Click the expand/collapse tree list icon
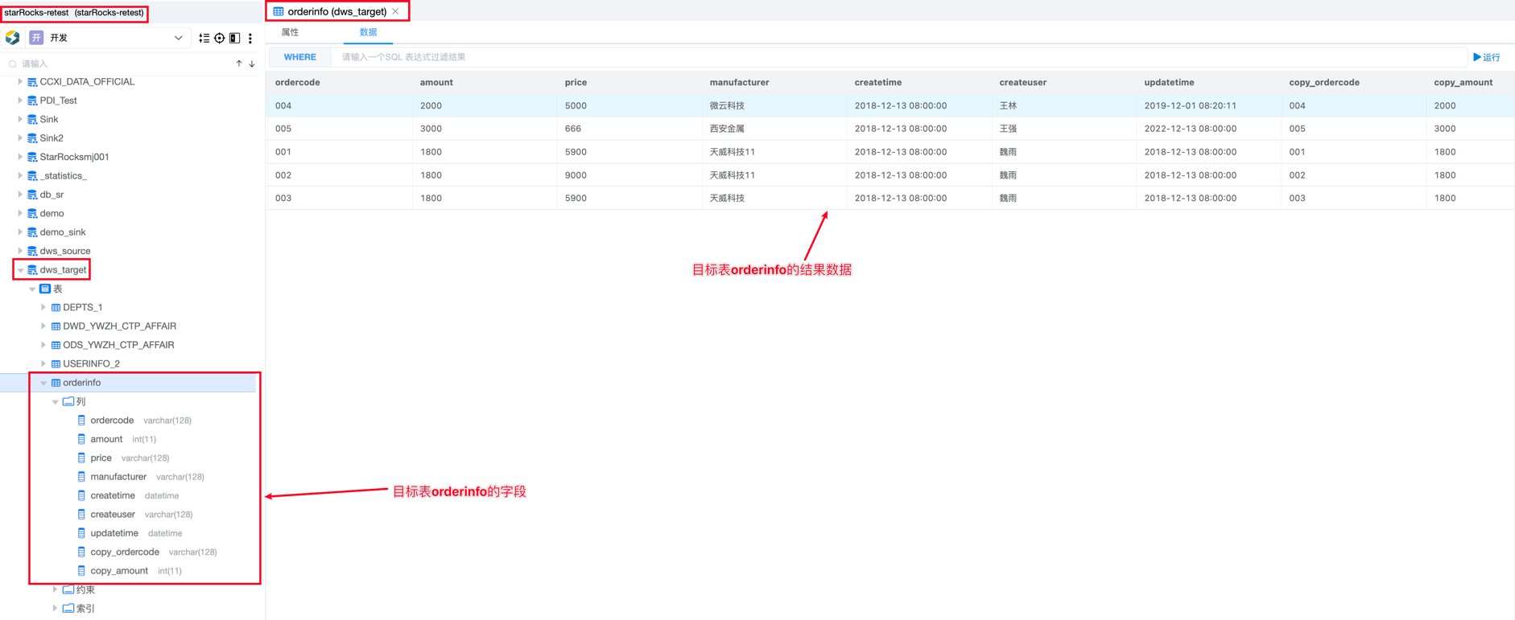This screenshot has height=620, width=1515. pos(204,38)
